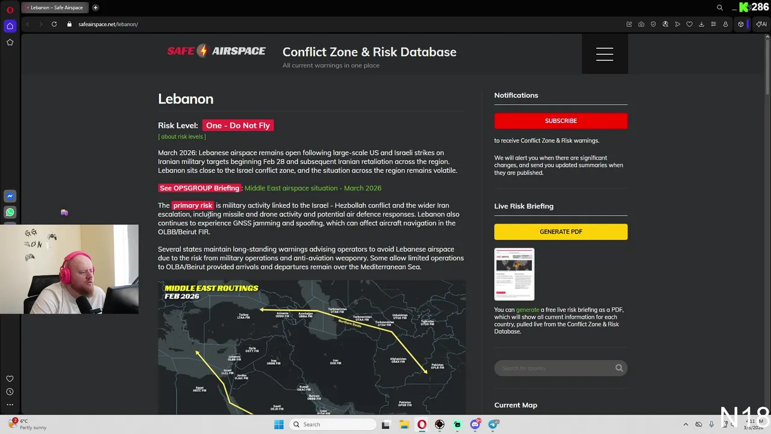771x434 pixels.
Task: Add page to bookmarks heart icon
Action: click(690, 24)
